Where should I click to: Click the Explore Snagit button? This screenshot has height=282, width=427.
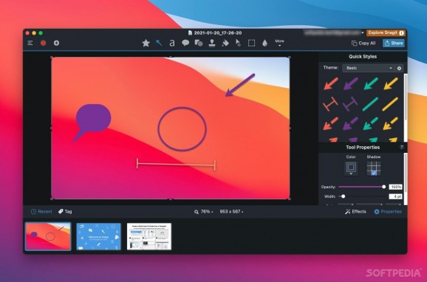[x=386, y=32]
